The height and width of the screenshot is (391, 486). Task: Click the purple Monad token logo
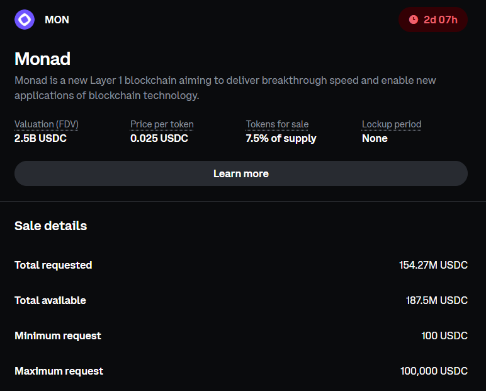click(x=25, y=20)
